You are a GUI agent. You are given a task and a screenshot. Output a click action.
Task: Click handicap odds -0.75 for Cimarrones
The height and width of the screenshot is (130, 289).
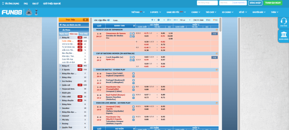146,33
